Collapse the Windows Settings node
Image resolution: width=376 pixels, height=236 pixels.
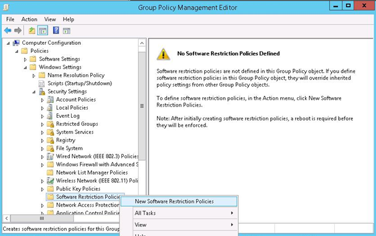coord(25,68)
